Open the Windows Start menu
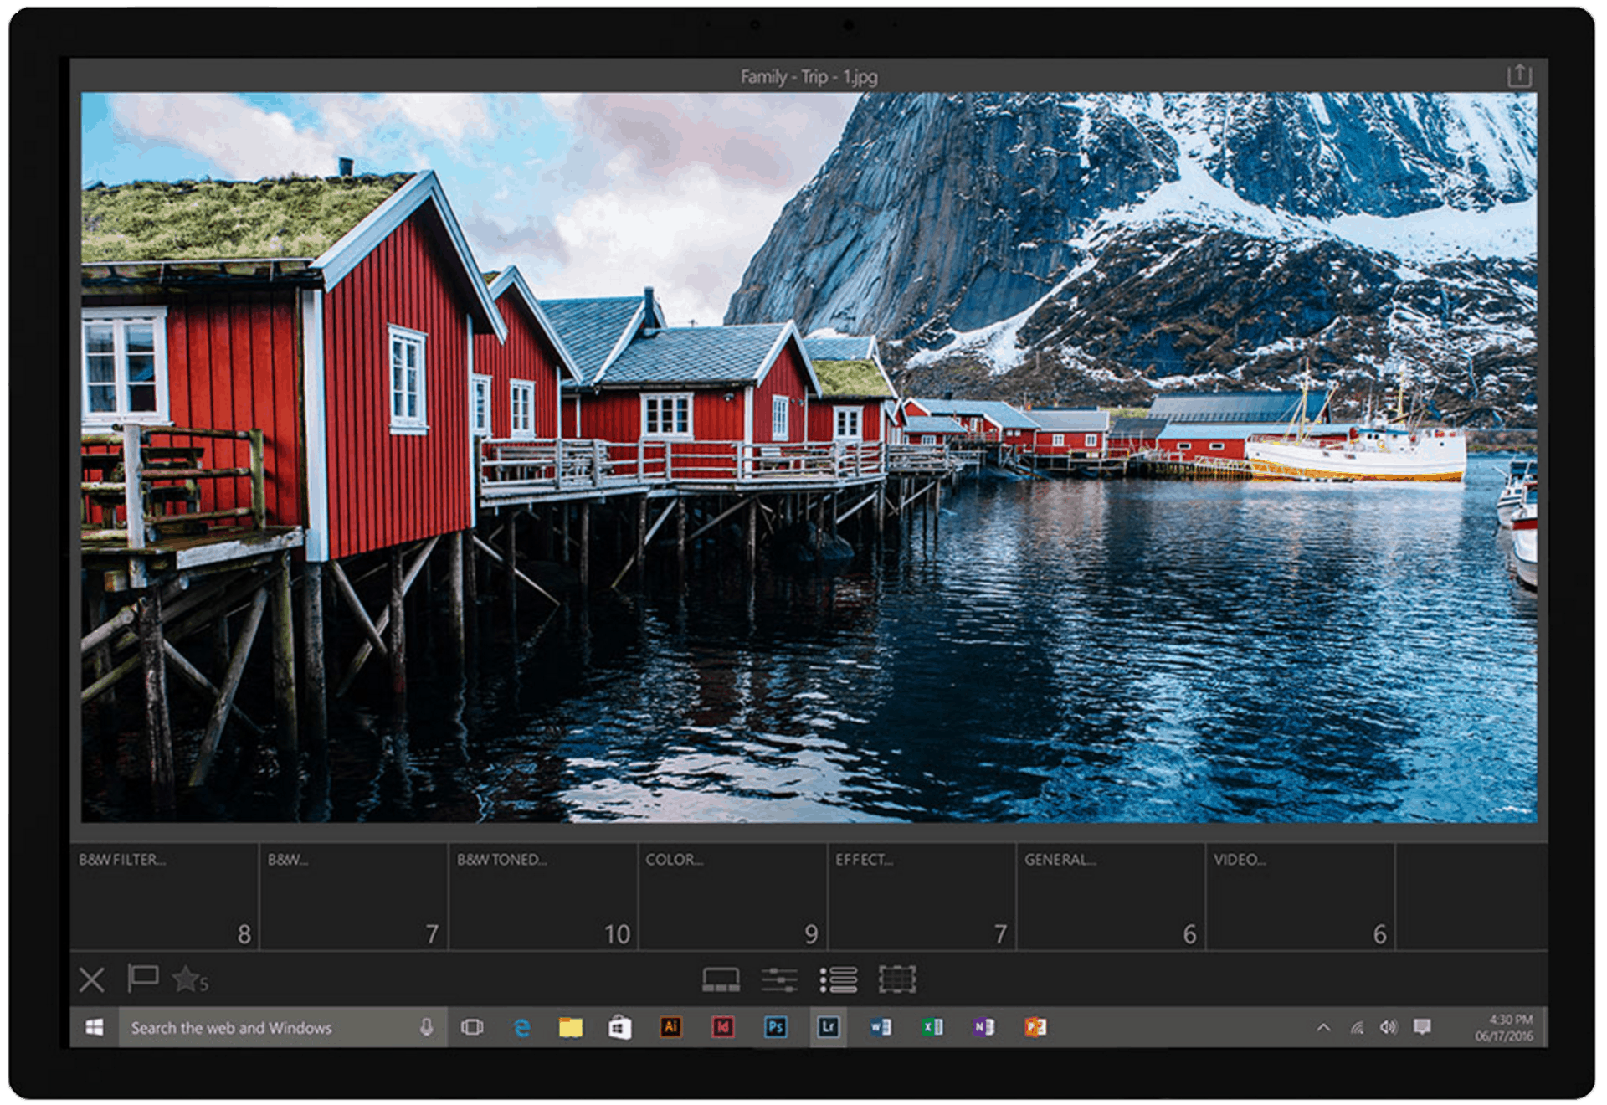Viewport: 1607px width, 1105px height. point(95,1027)
